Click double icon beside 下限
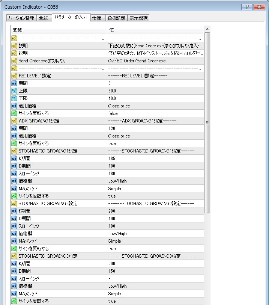Screen dimensions: 269x305 (14, 98)
